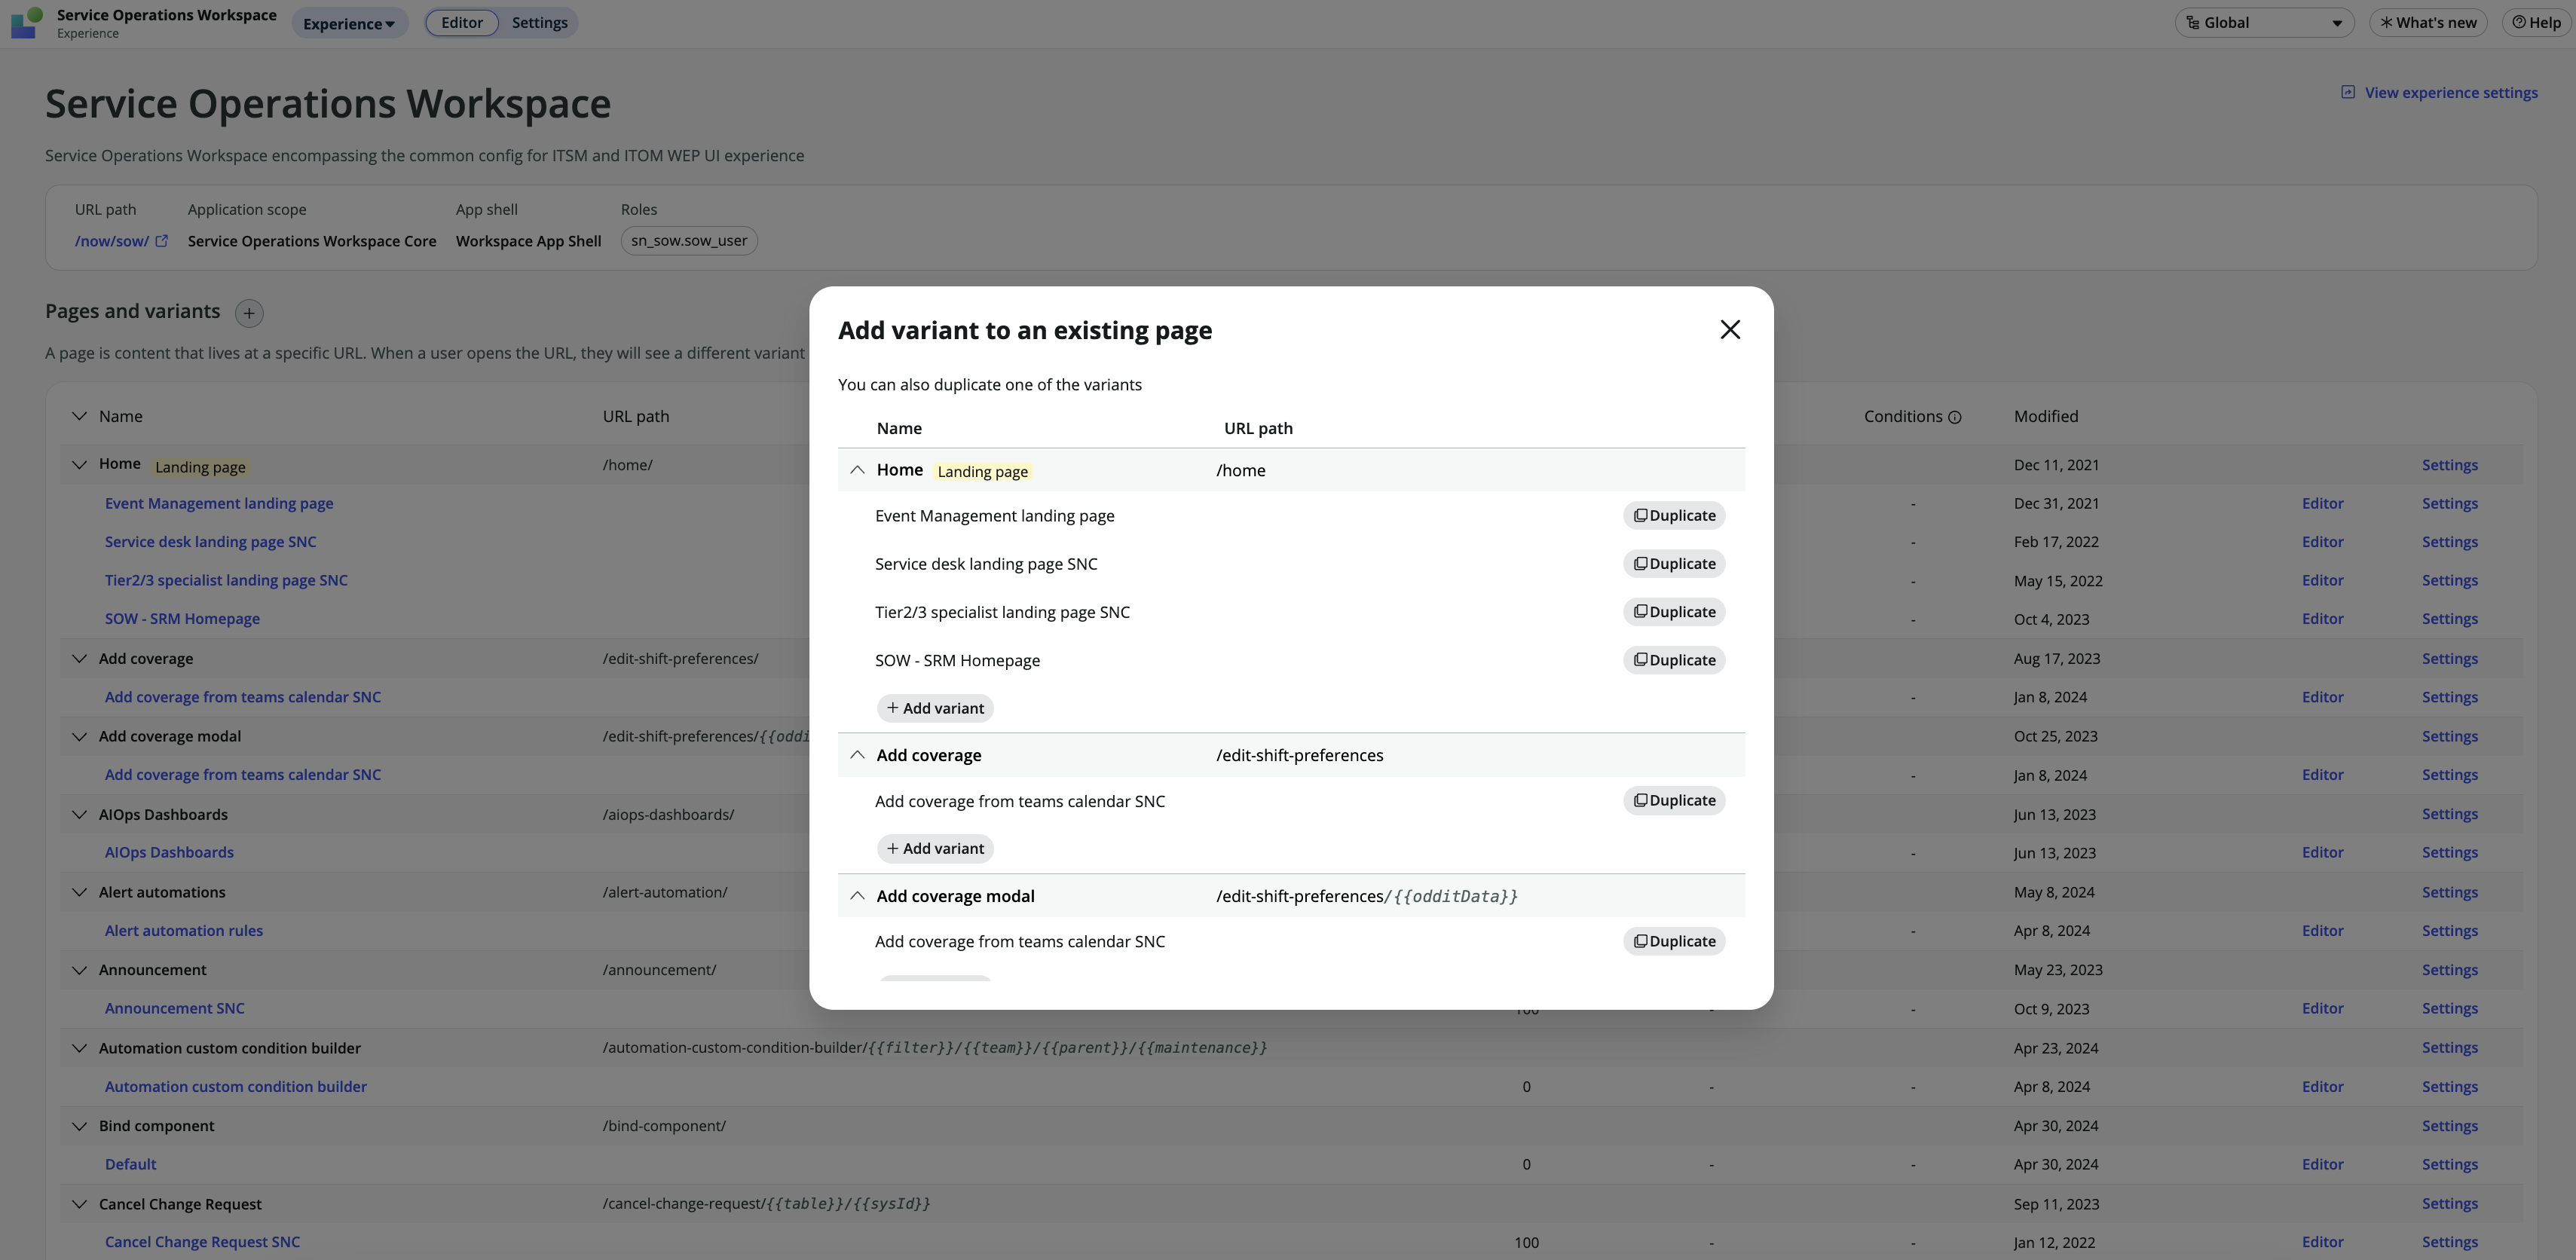Duplicate the Add coverage modal page's variant
Image resolution: width=2576 pixels, height=1260 pixels.
point(1674,941)
